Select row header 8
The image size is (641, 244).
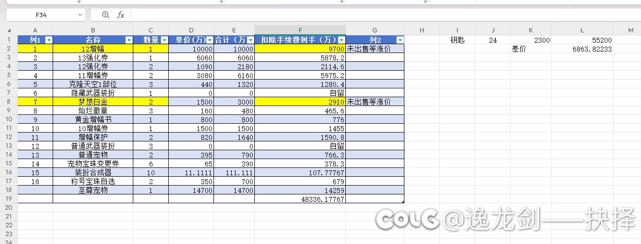(8, 102)
